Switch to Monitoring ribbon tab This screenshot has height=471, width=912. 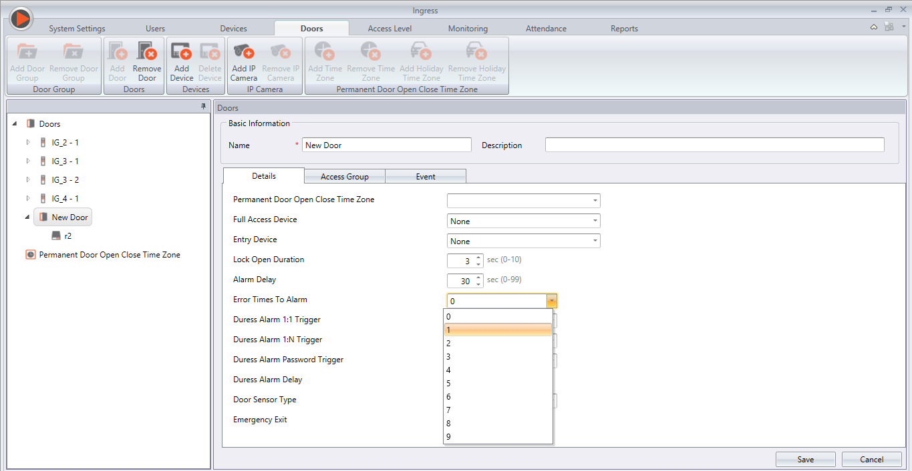click(x=468, y=29)
